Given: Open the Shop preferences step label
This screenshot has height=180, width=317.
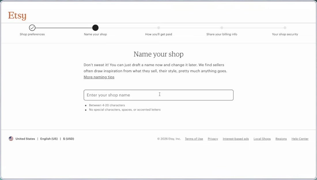Looking at the screenshot, I should pos(32,34).
